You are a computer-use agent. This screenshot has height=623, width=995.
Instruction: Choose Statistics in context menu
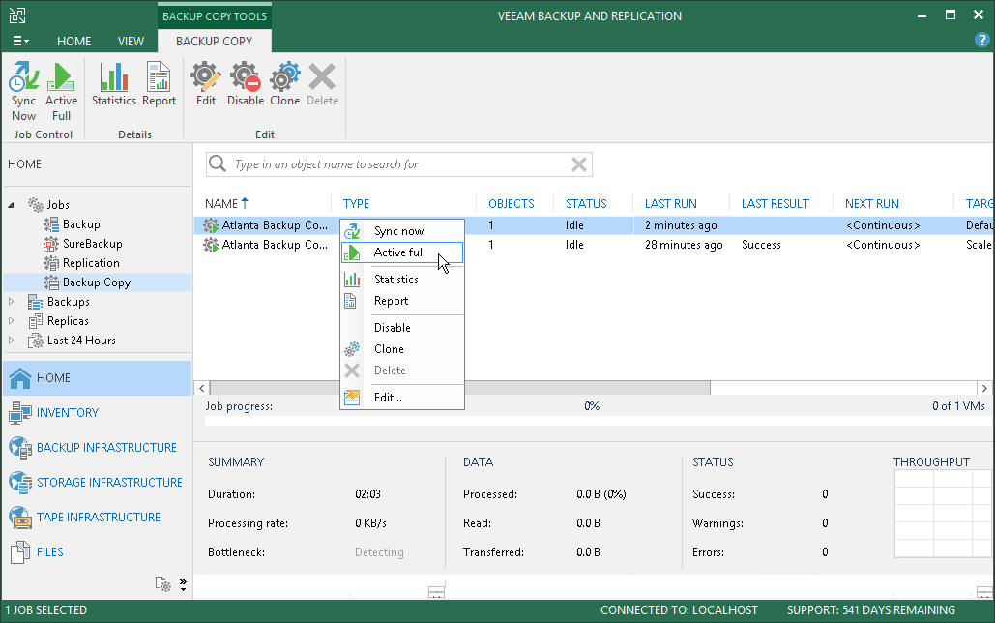click(402, 280)
